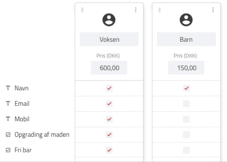This screenshot has width=227, height=162.
Task: Click the text-type icon beside Email
Action: 8,103
